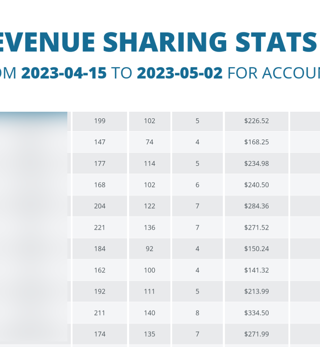Click the start date 2023-04-15
320x347 pixels.
click(x=64, y=73)
